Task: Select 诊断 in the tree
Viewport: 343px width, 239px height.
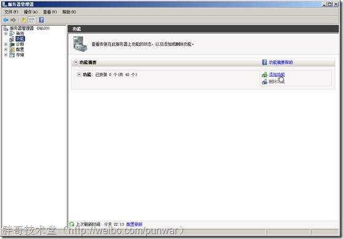Action: pos(20,44)
